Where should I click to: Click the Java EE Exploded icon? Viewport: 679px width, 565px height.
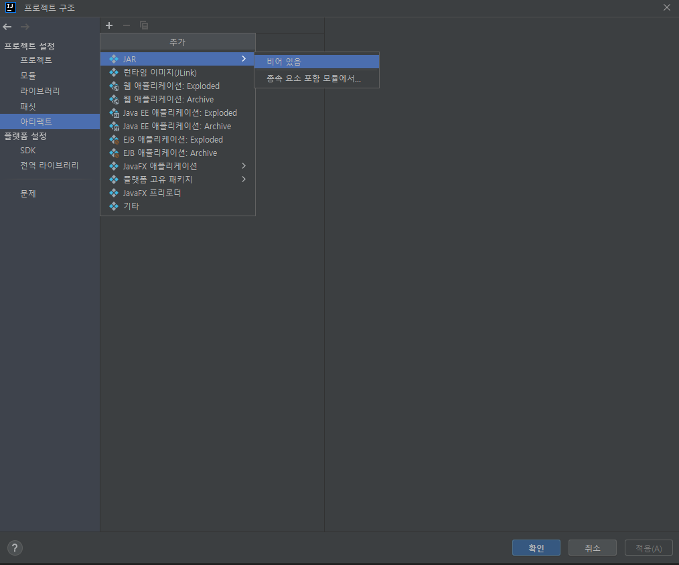pyautogui.click(x=114, y=112)
